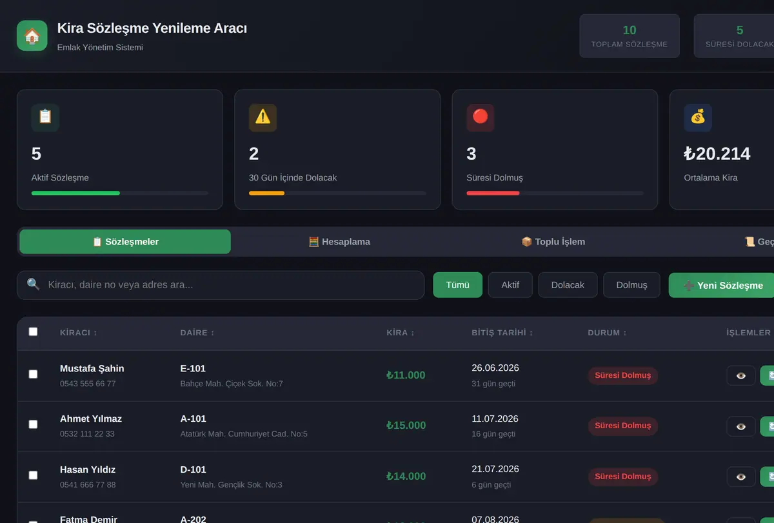The image size is (774, 523).
Task: Click Mustafa Şahin's Süresi Dolmuş status badge
Action: coord(623,375)
